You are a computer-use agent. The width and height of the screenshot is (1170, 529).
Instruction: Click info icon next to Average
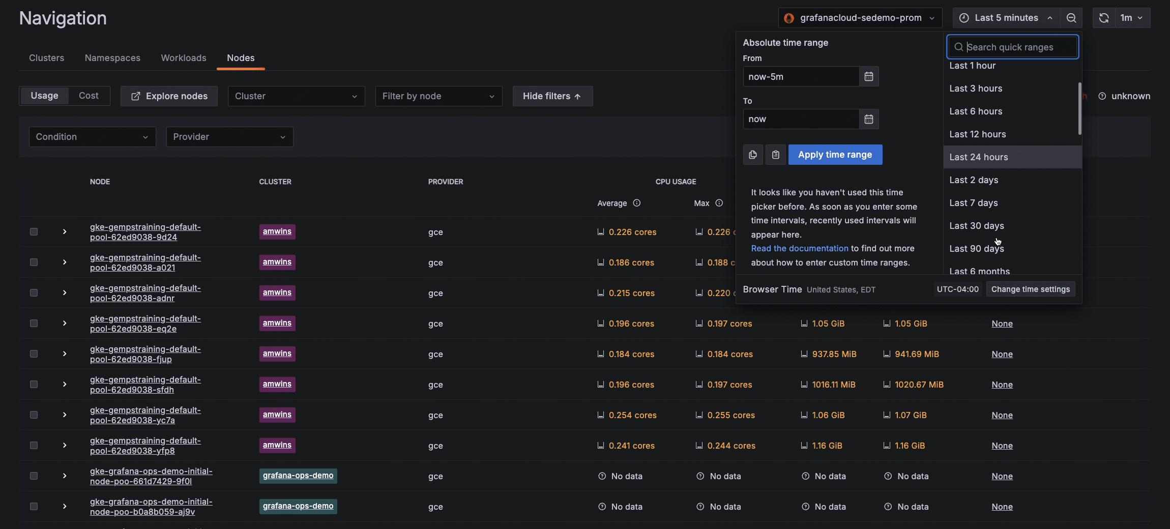[636, 203]
